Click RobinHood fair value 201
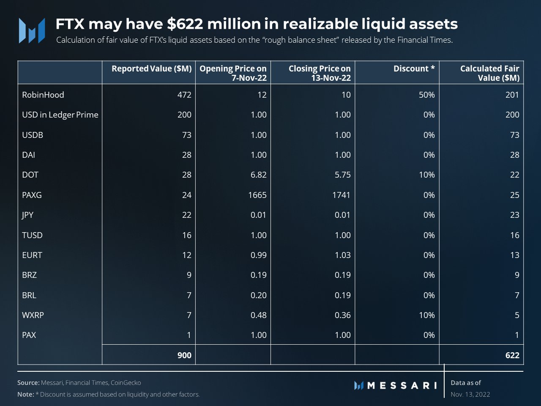Image resolution: width=541 pixels, height=406 pixels. [512, 95]
